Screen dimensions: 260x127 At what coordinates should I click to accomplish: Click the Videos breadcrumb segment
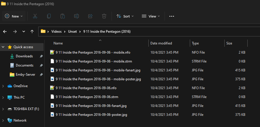[x=56, y=32]
